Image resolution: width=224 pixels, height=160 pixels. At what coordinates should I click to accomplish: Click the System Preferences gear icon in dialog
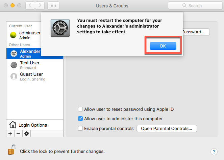60,28
